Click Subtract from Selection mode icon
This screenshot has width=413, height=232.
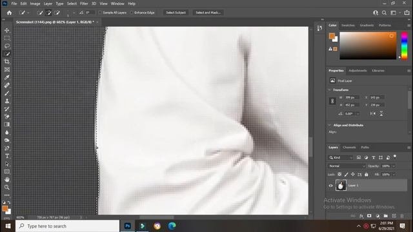coord(57,13)
